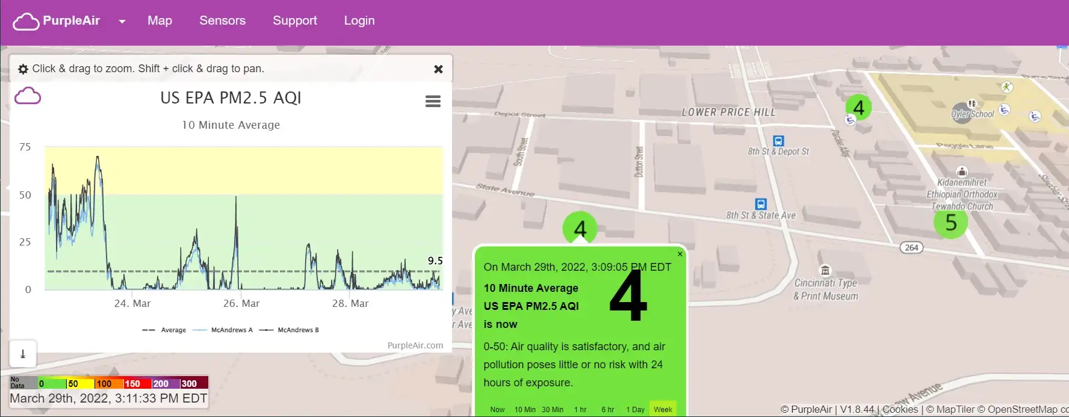Go to the Sensors page
The width and height of the screenshot is (1069, 417).
pyautogui.click(x=222, y=20)
